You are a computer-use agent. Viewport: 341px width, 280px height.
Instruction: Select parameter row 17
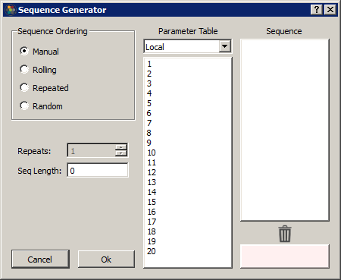pyautogui.click(x=187, y=222)
